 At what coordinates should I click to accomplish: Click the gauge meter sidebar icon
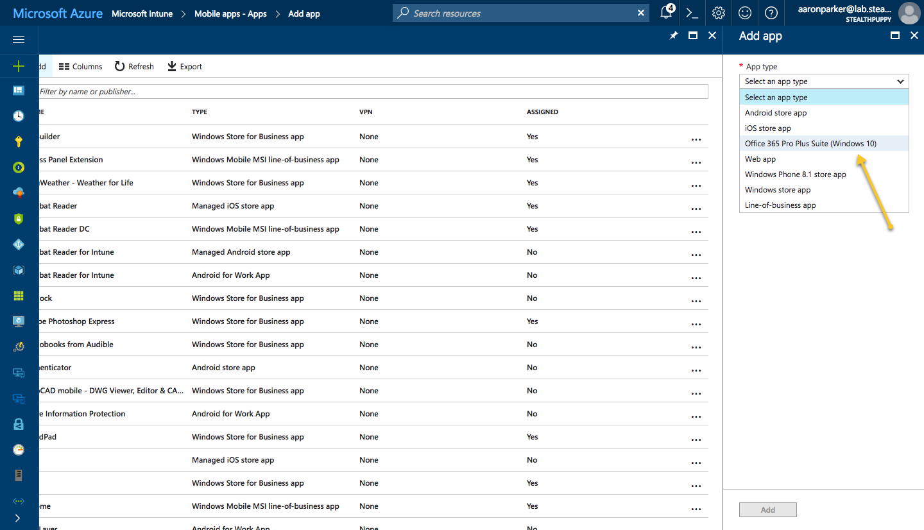click(19, 450)
